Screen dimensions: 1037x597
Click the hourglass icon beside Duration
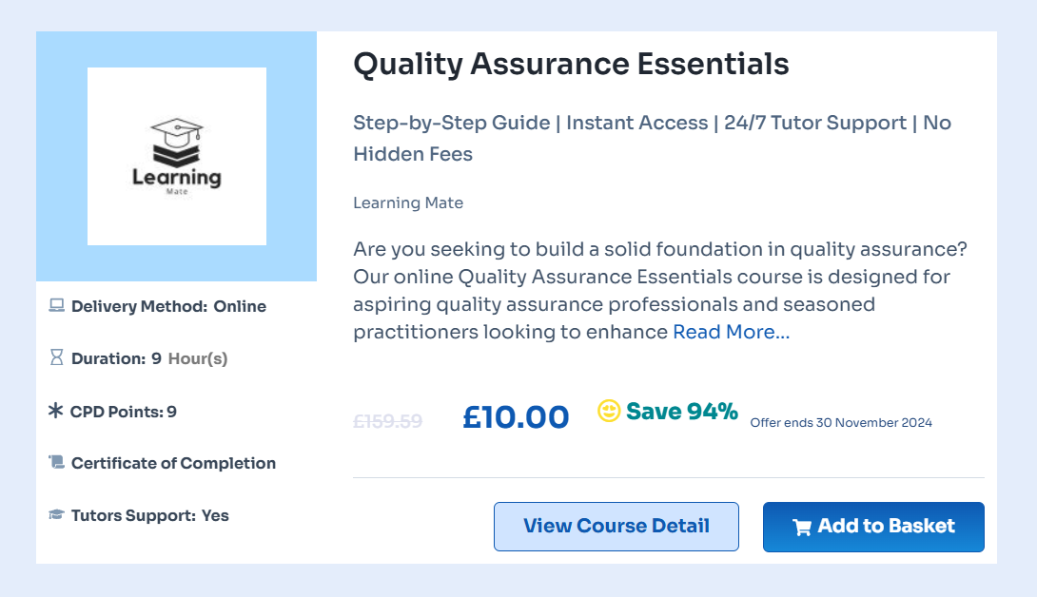56,358
